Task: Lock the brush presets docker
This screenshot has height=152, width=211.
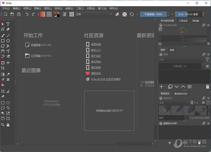Action: (x=161, y=98)
